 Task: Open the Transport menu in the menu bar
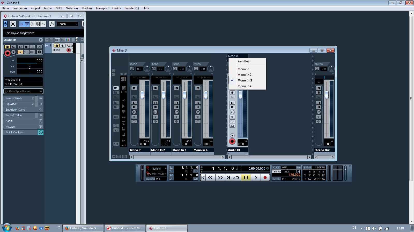[x=102, y=8]
